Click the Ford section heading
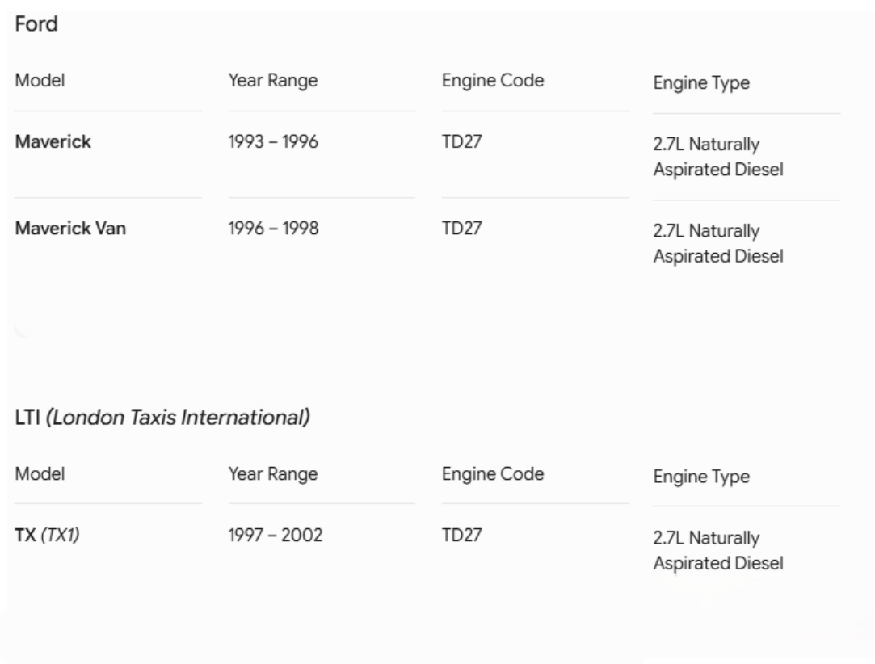Screen dimensions: 875x664 (x=36, y=24)
